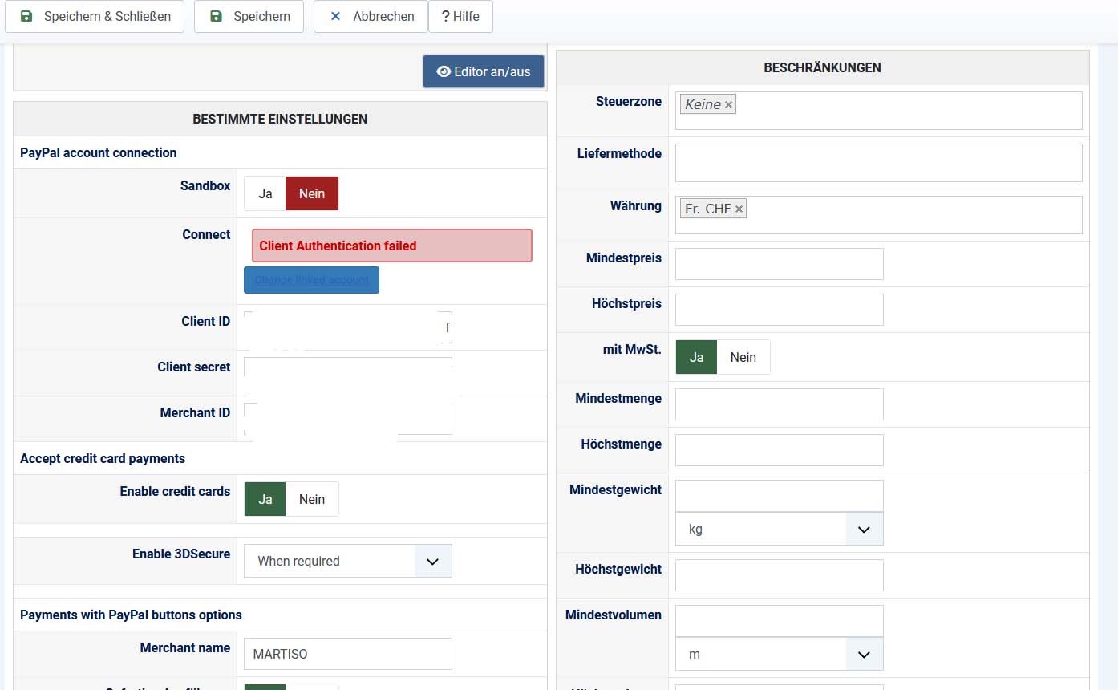Click the floppy icon on Speichern
Image resolution: width=1118 pixels, height=690 pixels.
[216, 16]
